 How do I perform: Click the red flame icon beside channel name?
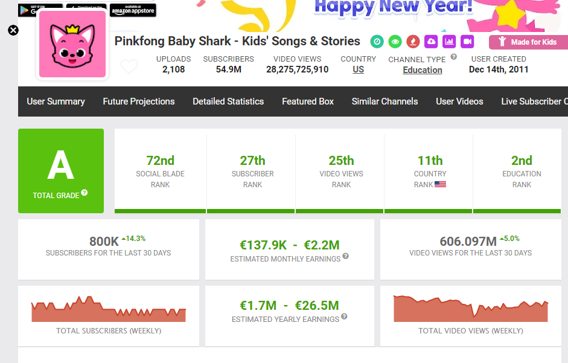413,42
